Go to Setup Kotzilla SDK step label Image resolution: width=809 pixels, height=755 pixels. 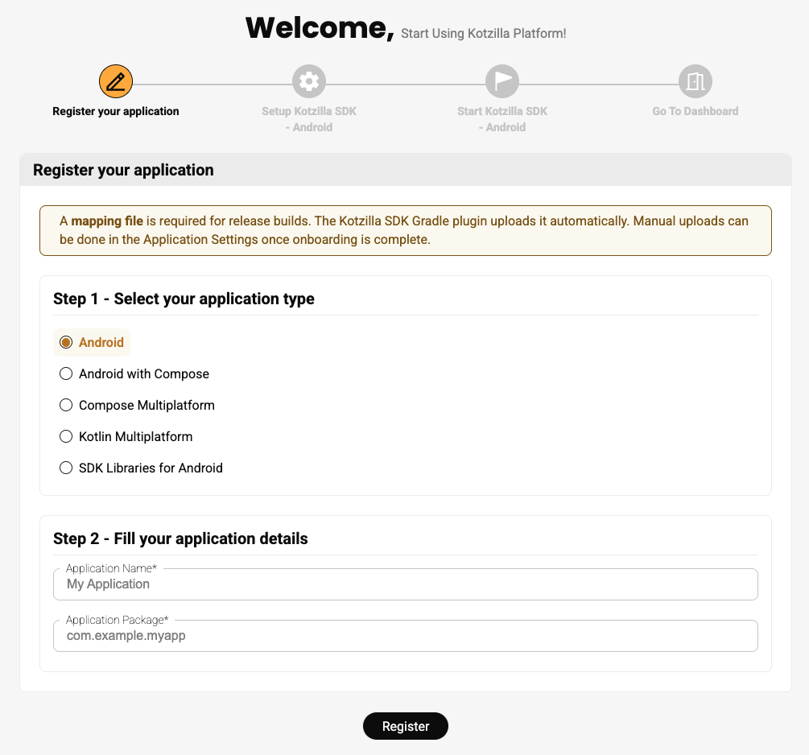pyautogui.click(x=309, y=119)
